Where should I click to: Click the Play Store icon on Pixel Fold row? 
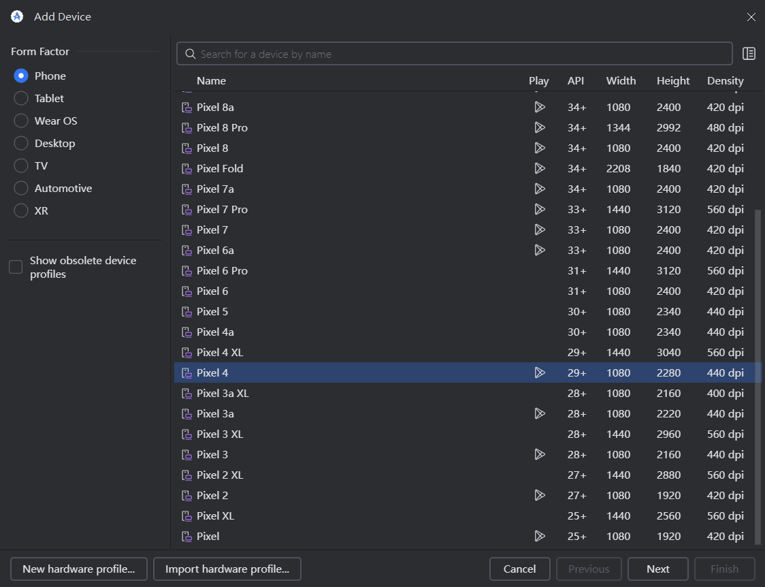(540, 168)
